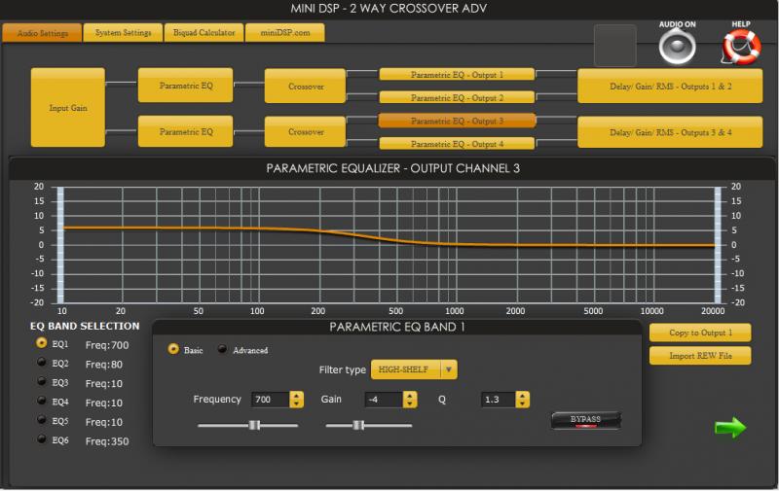Click the Frequency value stepper arrows

coord(297,400)
